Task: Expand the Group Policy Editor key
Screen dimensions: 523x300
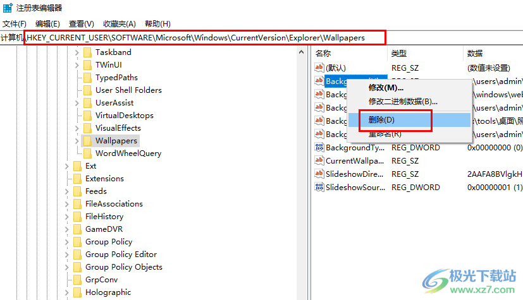Action: click(x=66, y=255)
